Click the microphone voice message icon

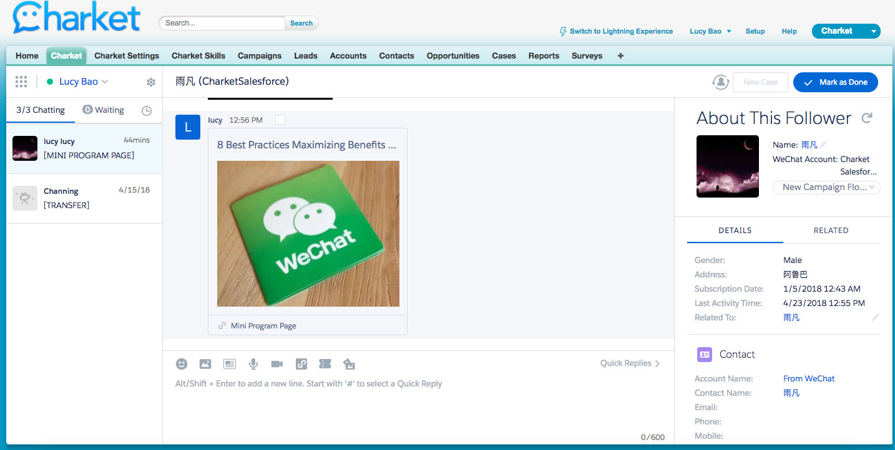click(x=253, y=364)
